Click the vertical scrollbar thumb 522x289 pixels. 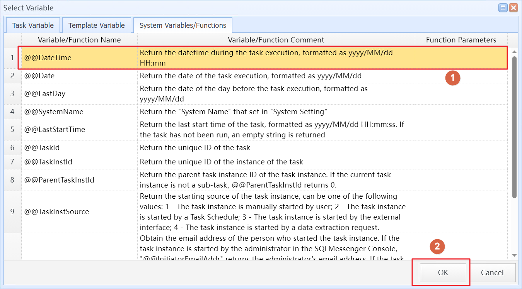[514, 127]
